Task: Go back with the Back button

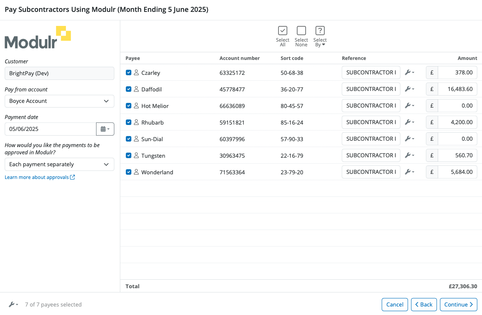Action: 424,304
